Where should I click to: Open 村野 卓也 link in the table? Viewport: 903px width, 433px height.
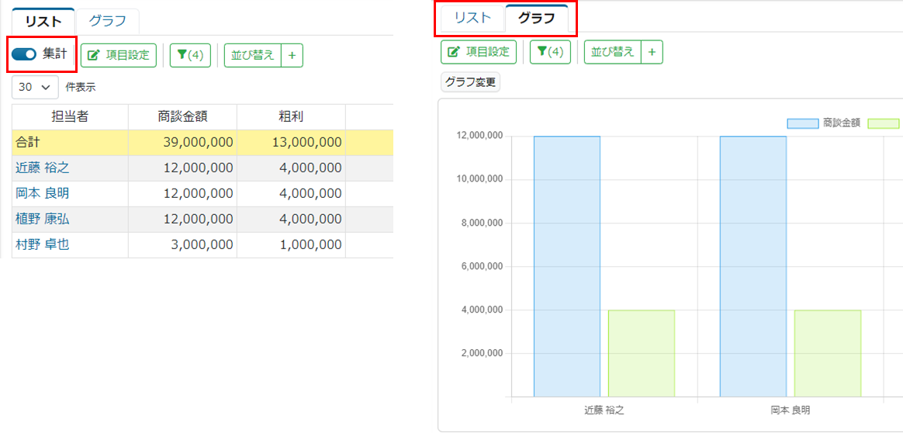pos(43,244)
